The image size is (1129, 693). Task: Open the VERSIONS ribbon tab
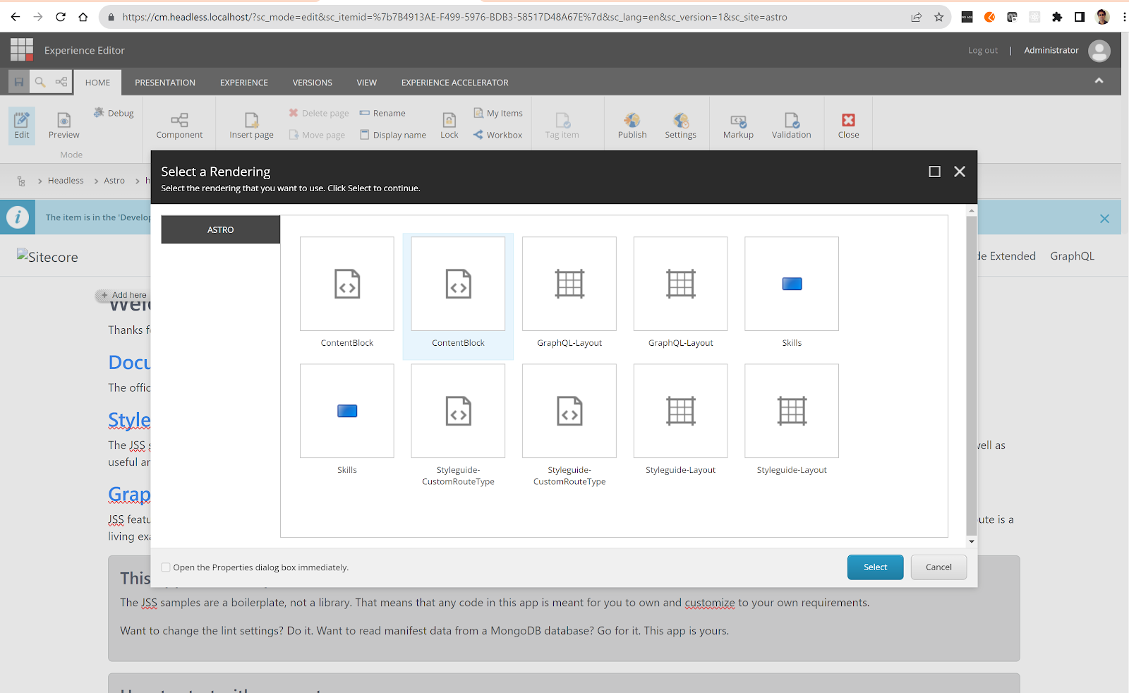click(x=313, y=83)
